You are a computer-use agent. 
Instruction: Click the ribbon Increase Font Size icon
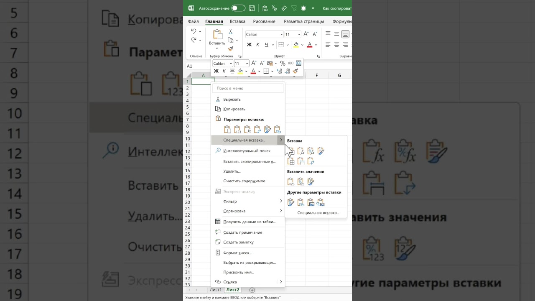coord(306,34)
